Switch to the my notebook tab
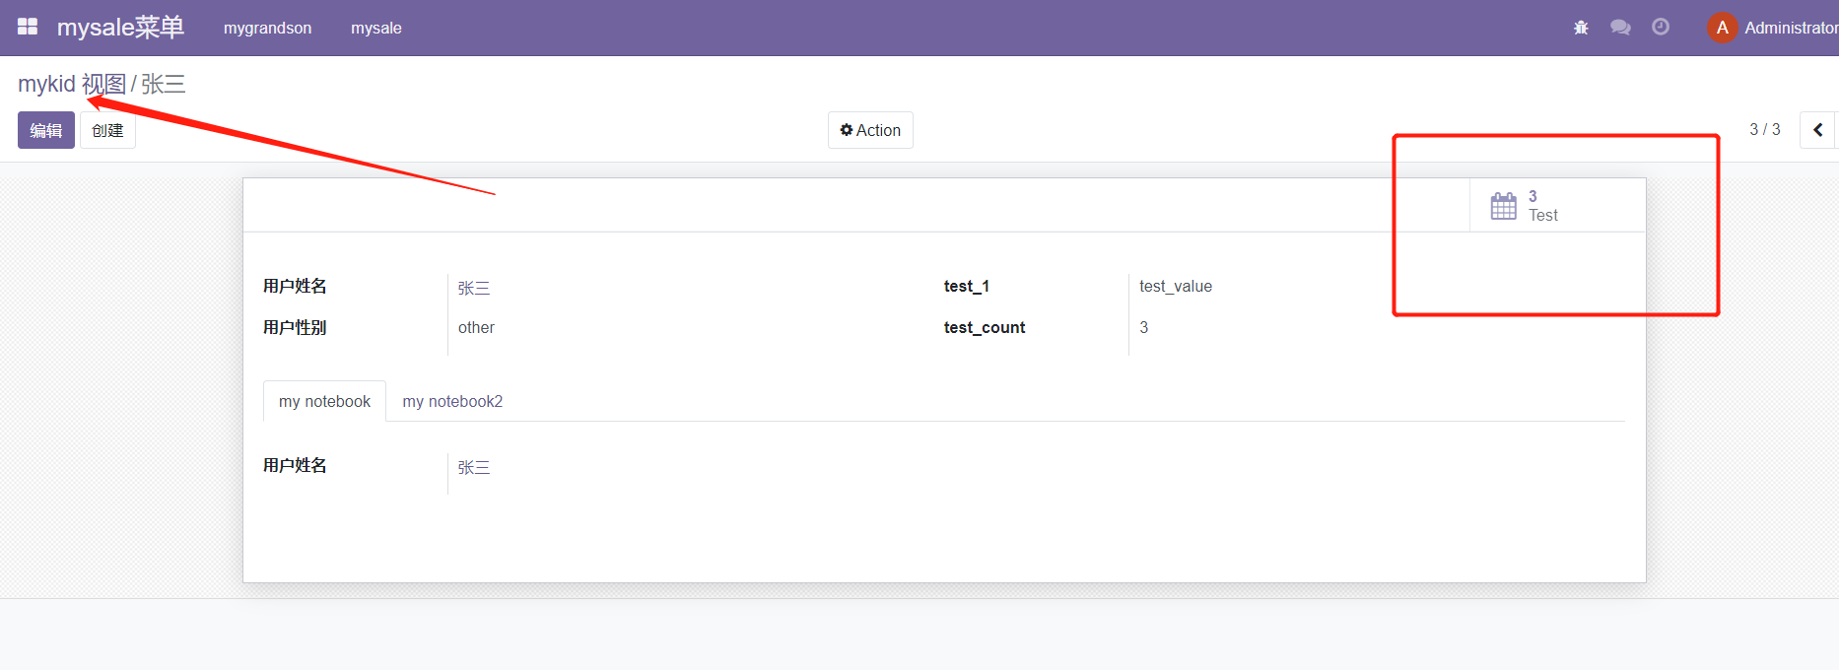This screenshot has width=1839, height=670. click(324, 401)
